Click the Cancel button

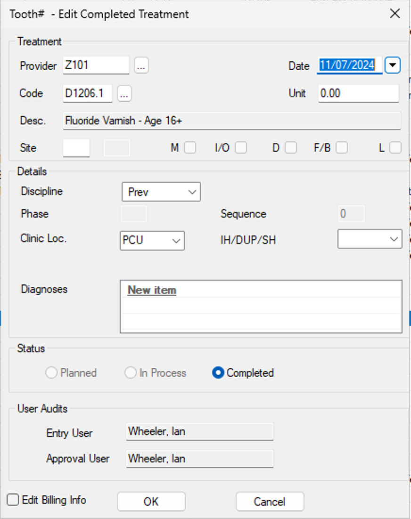270,502
